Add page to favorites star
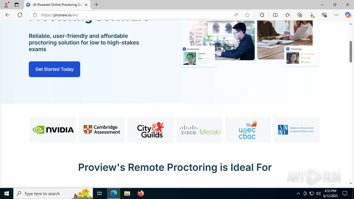The height and width of the screenshot is (199, 354). (247, 15)
